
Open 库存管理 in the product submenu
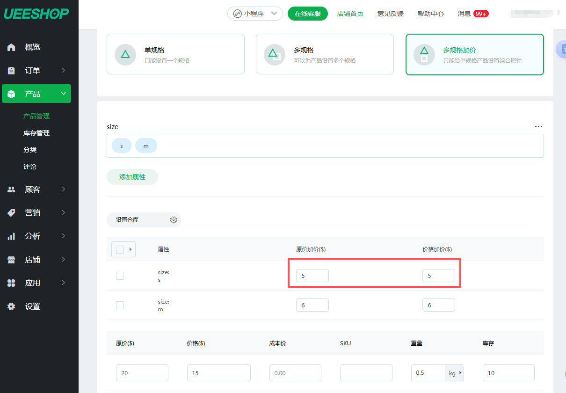36,133
